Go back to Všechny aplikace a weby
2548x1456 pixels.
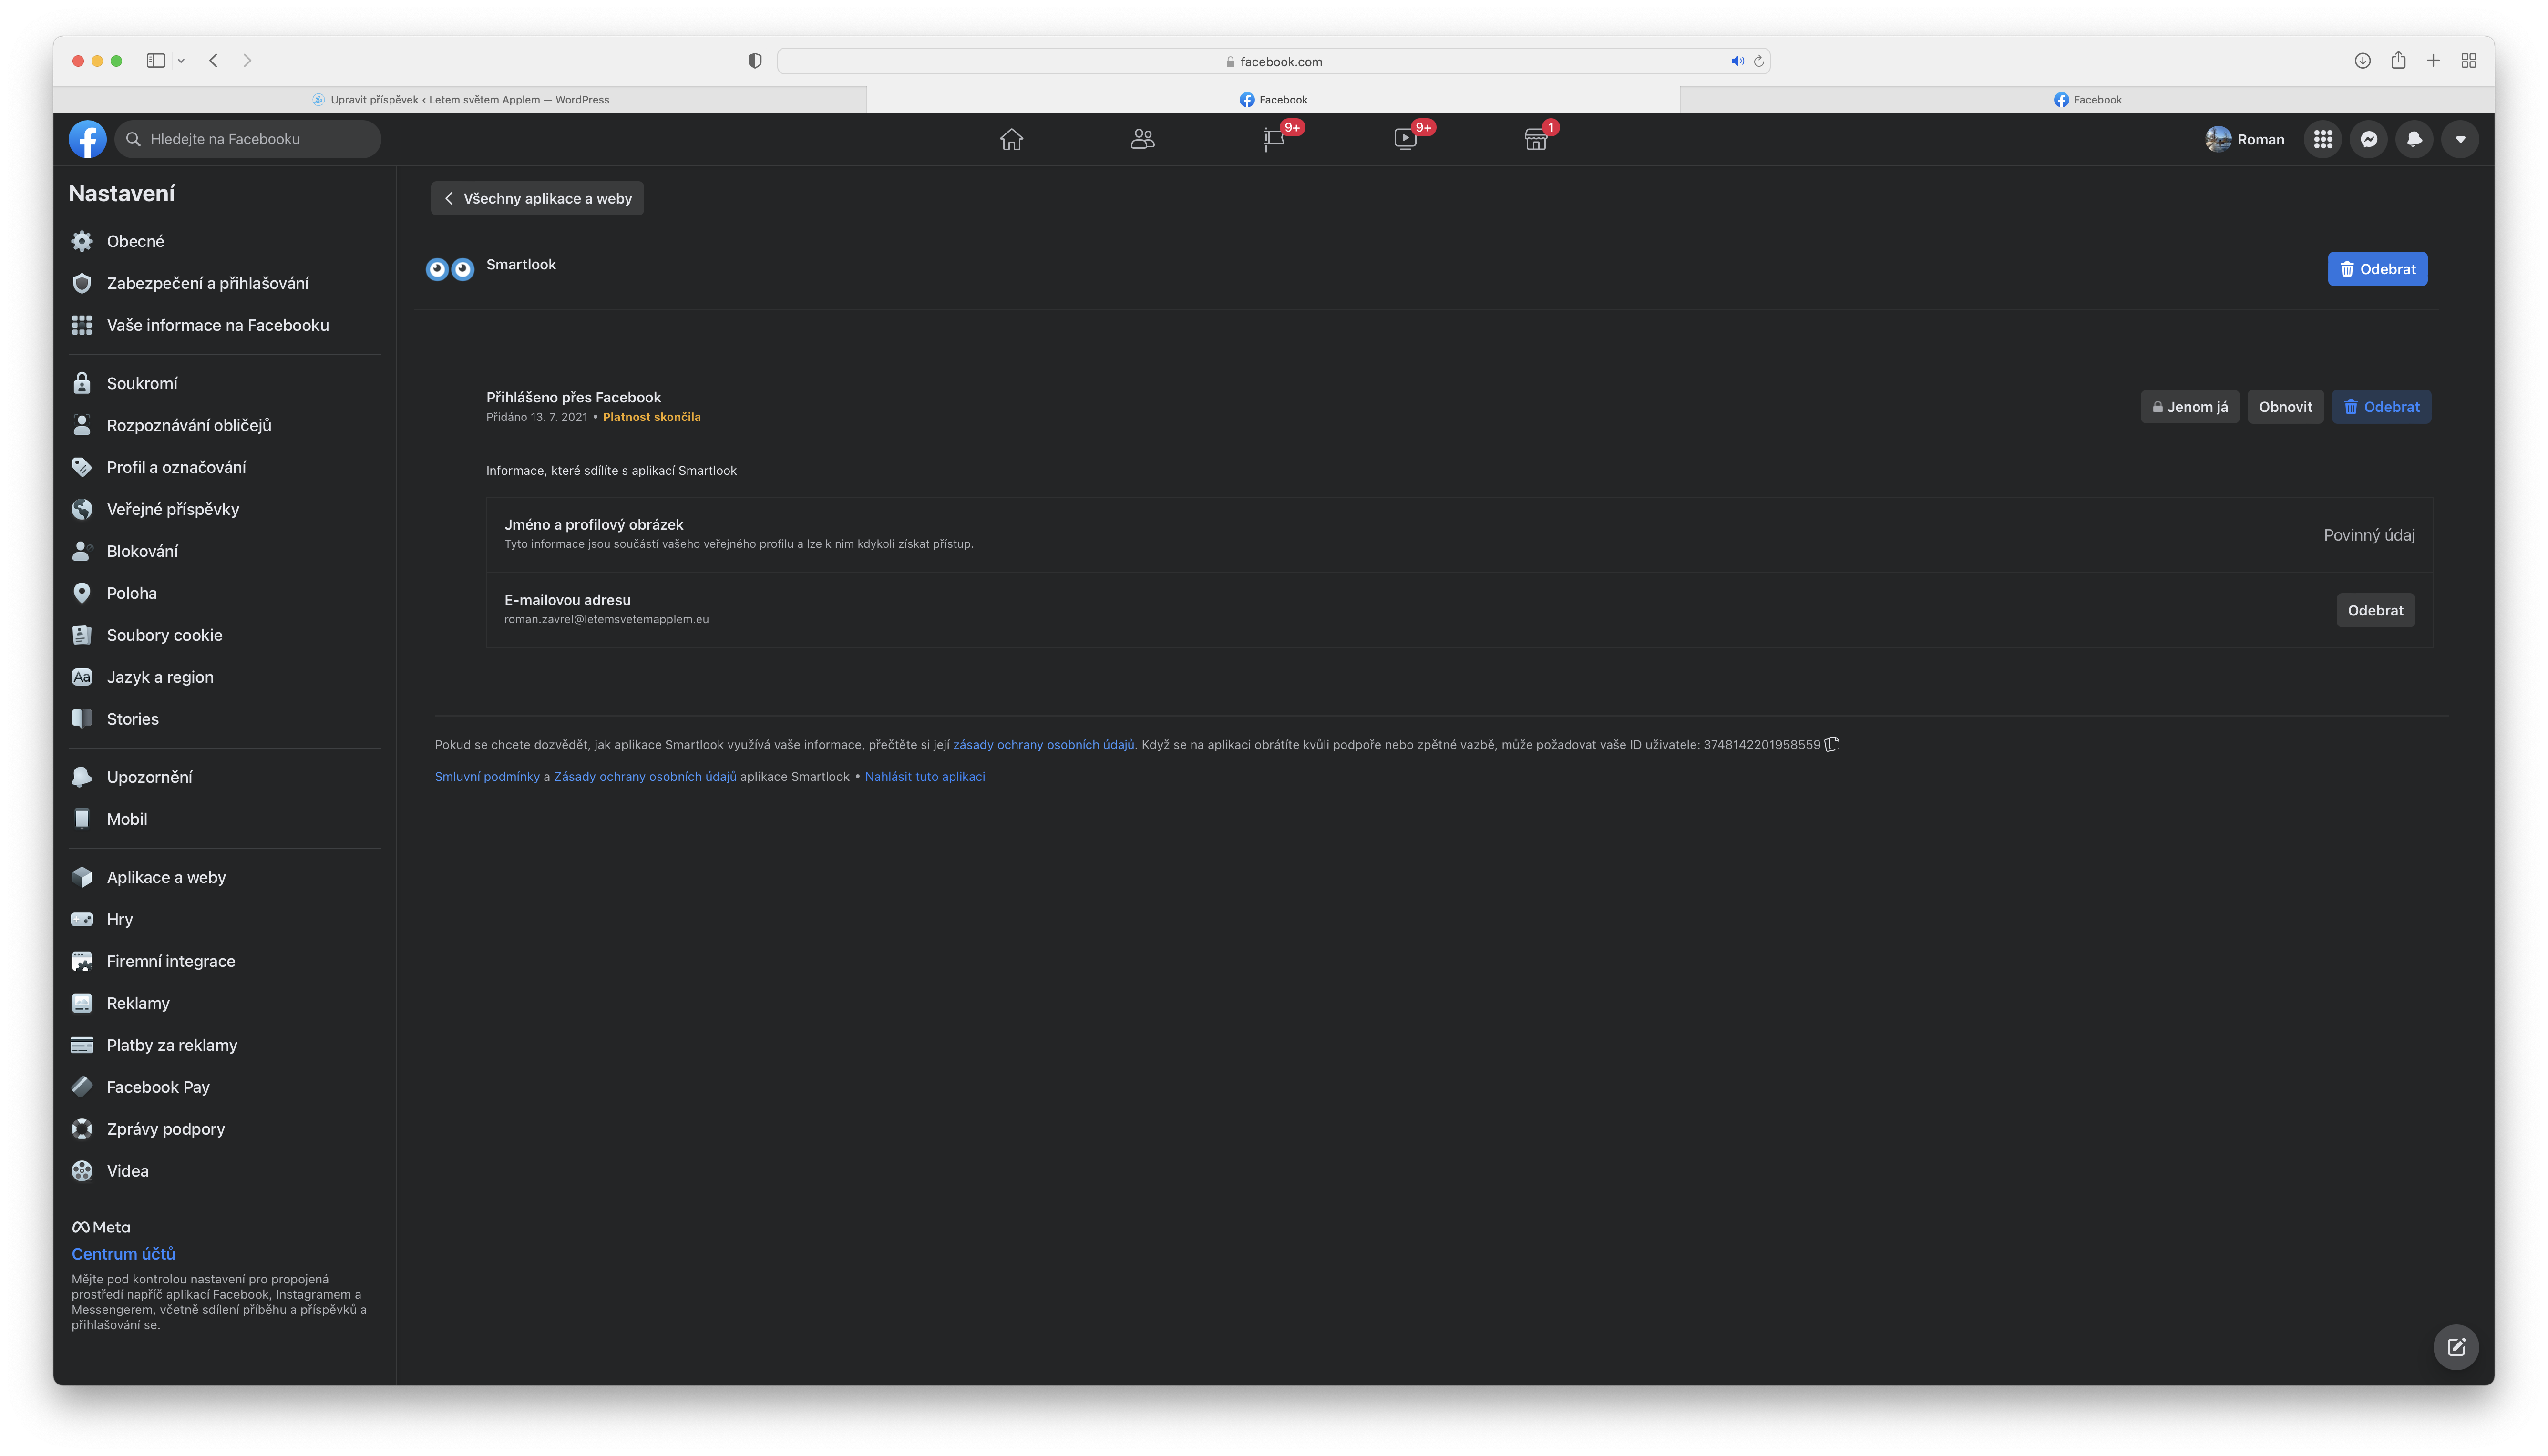point(537,198)
